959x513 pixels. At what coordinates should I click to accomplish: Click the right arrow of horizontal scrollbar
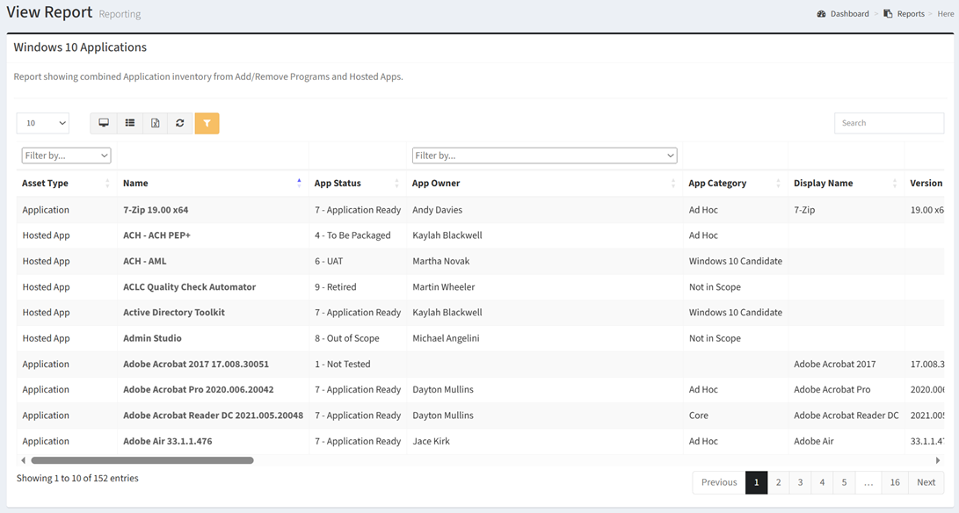pyautogui.click(x=937, y=460)
